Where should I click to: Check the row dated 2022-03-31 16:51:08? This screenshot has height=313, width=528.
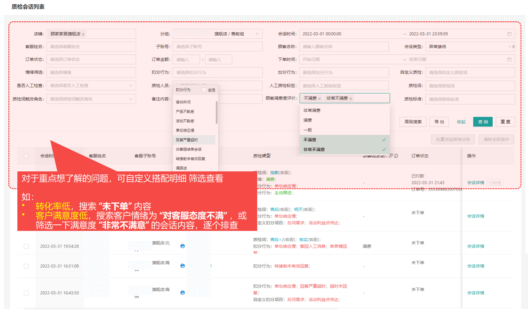coord(26,266)
